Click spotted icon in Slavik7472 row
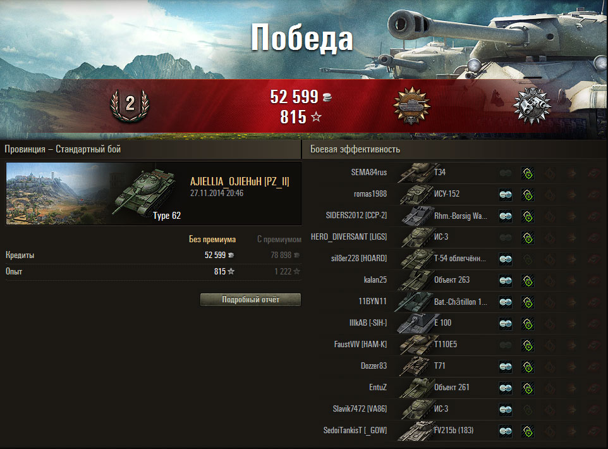This screenshot has width=608, height=449. tap(505, 409)
